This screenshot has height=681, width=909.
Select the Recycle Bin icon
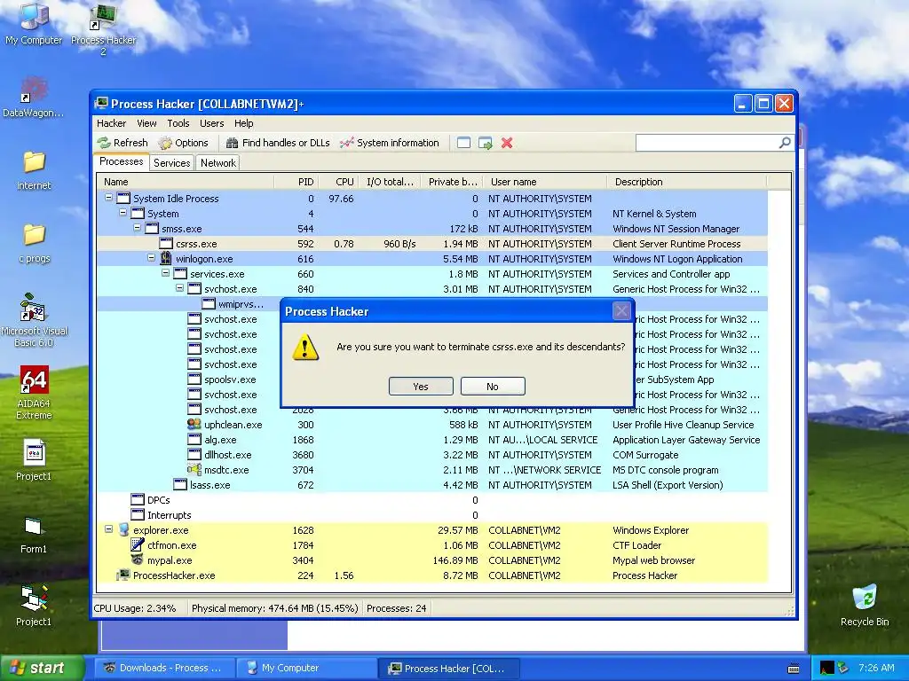pyautogui.click(x=865, y=606)
